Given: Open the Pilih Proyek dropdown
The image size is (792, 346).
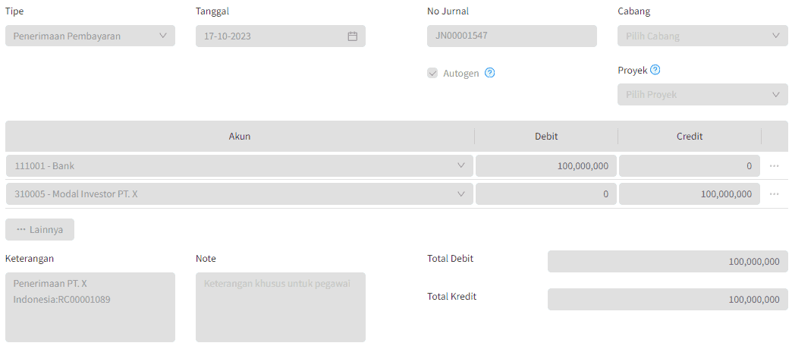Looking at the screenshot, I should point(702,94).
